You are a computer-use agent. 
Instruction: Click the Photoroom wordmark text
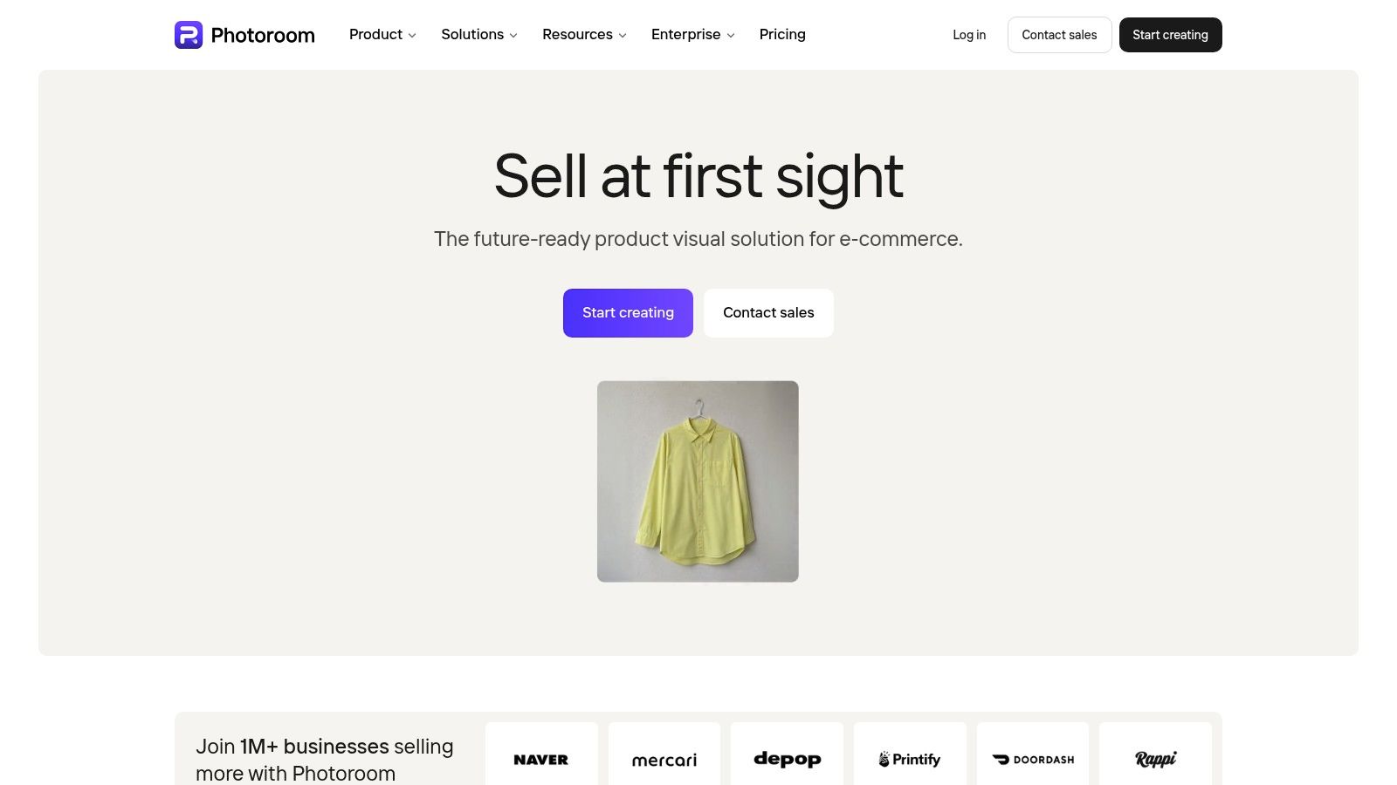263,35
